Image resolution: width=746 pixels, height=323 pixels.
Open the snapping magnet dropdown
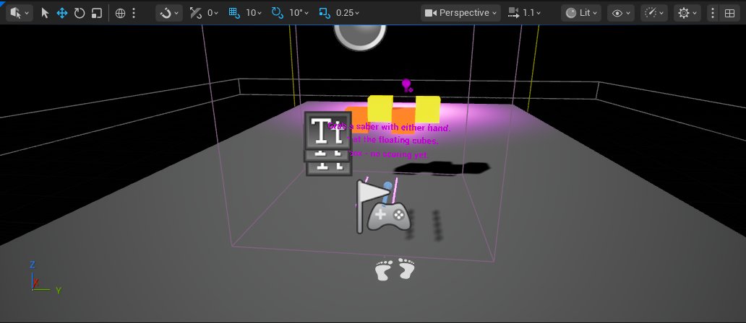pyautogui.click(x=169, y=13)
